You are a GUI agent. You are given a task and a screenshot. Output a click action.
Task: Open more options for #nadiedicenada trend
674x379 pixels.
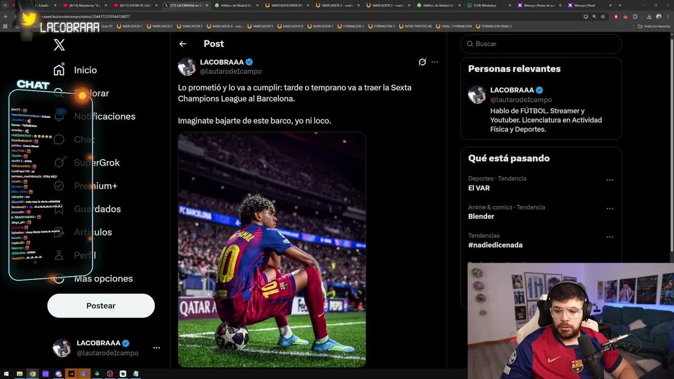point(610,237)
